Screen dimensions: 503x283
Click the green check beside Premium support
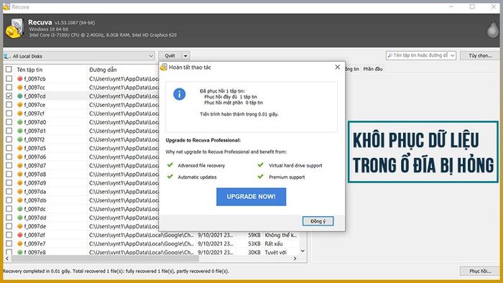[x=260, y=177]
